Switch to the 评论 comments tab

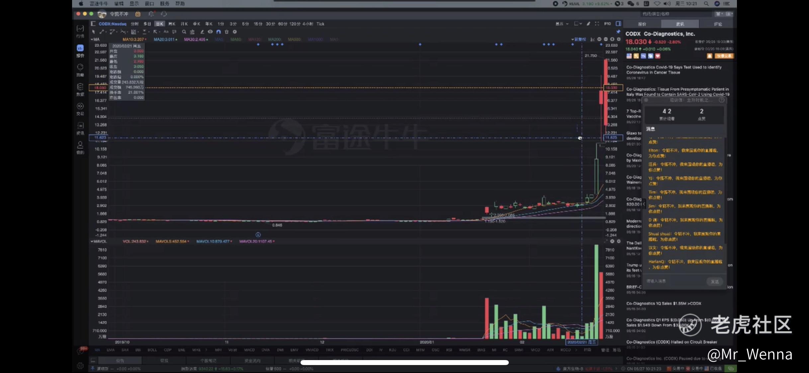pos(717,24)
